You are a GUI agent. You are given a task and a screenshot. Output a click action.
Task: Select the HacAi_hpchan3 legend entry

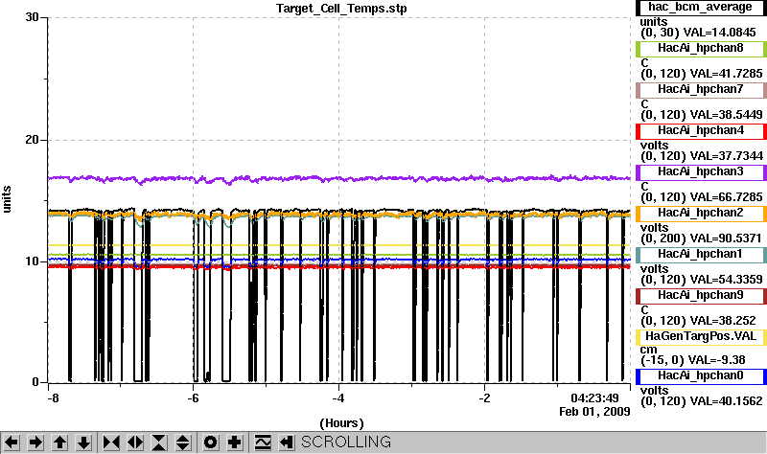(x=701, y=172)
